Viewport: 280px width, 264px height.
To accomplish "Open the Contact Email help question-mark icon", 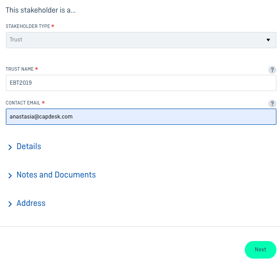I will [272, 104].
